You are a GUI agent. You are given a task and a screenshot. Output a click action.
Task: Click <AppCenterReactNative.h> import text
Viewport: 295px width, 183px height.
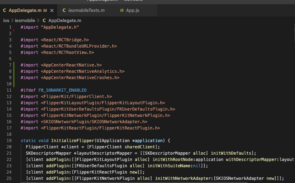(71, 65)
